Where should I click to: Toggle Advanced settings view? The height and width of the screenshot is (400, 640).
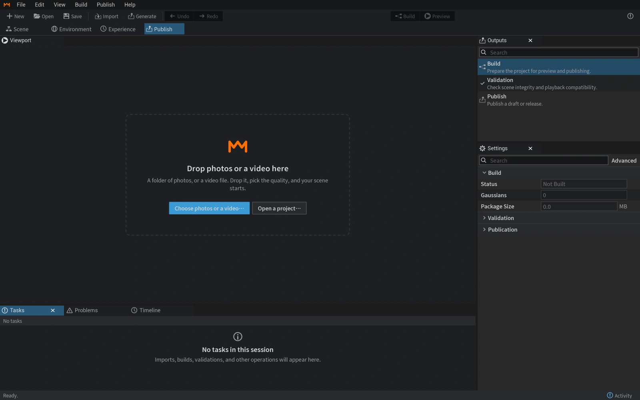624,160
